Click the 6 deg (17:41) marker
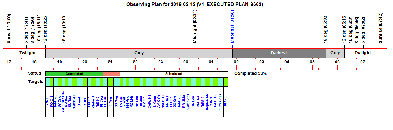 pyautogui.click(x=26, y=30)
